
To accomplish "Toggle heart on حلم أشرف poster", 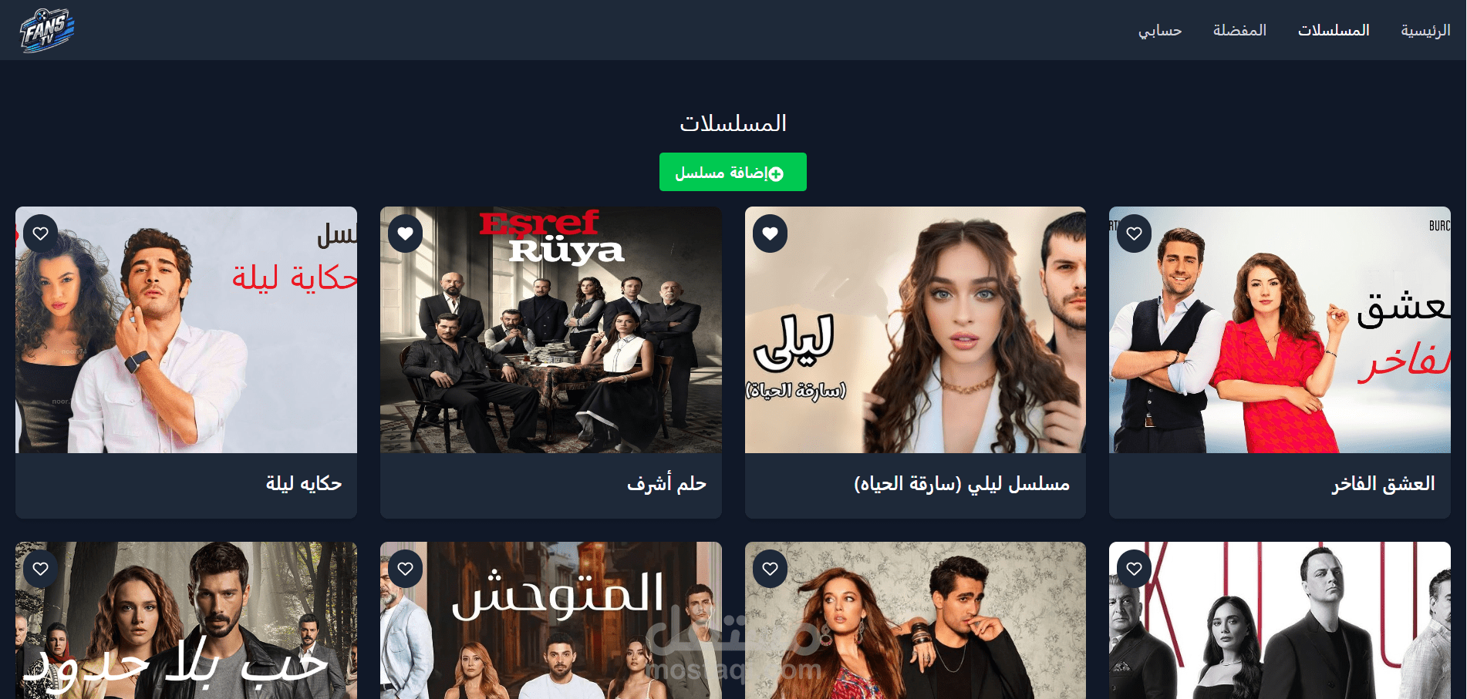I will point(406,234).
